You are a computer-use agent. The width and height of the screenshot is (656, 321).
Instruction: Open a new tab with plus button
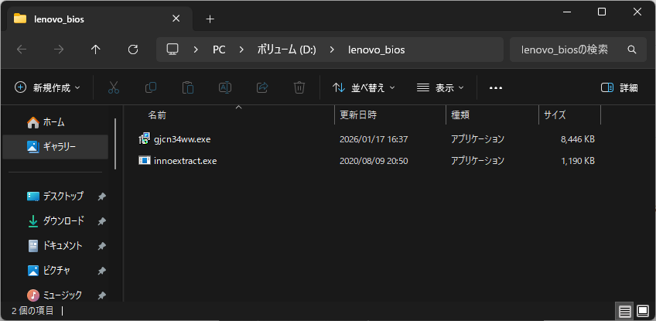pos(210,19)
